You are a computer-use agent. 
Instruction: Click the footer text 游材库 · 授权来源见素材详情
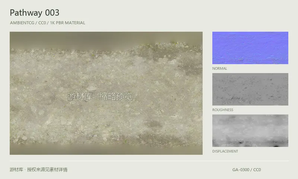pyautogui.click(x=39, y=170)
